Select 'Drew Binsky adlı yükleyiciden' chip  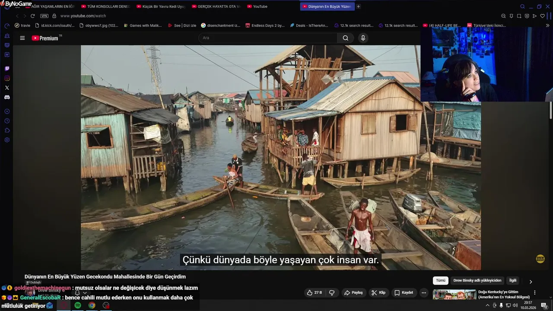(477, 280)
